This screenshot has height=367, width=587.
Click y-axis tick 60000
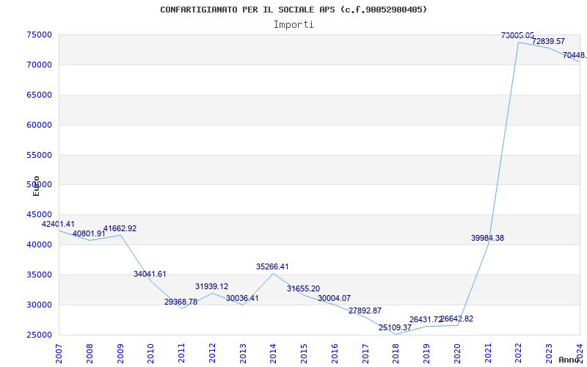pyautogui.click(x=40, y=125)
